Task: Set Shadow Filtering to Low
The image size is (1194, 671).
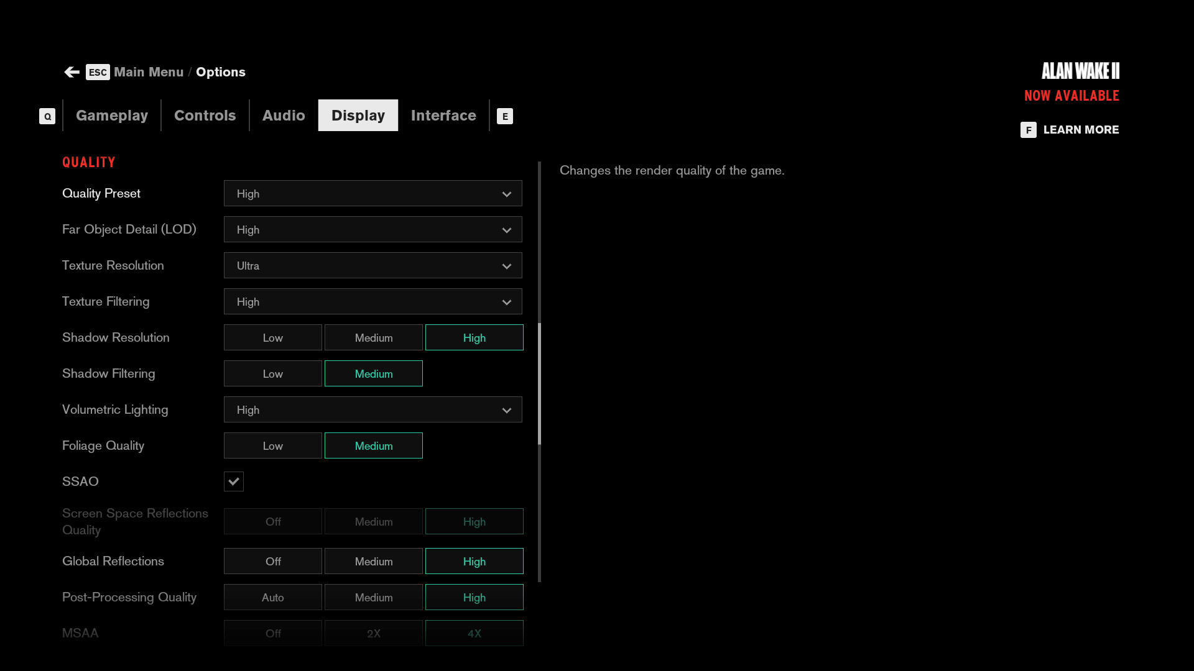Action: [x=273, y=373]
